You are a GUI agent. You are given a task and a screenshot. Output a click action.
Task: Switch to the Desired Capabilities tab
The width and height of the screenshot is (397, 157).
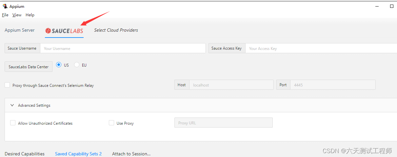tap(25, 154)
